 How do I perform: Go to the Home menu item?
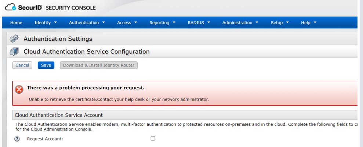click(16, 23)
